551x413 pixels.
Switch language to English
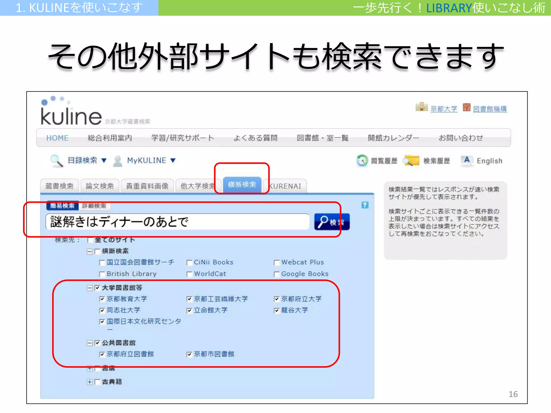489,161
